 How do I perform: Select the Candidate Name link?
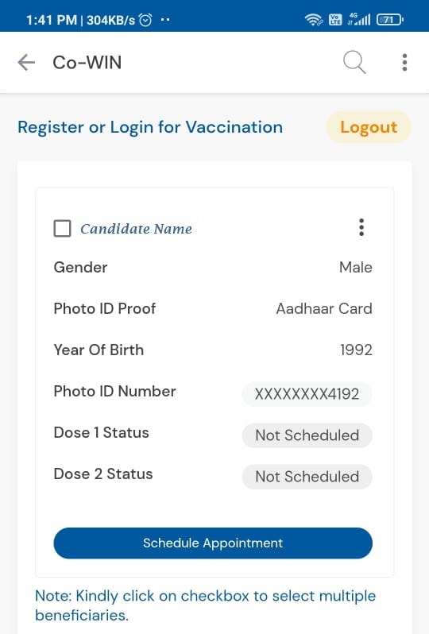[x=137, y=229]
